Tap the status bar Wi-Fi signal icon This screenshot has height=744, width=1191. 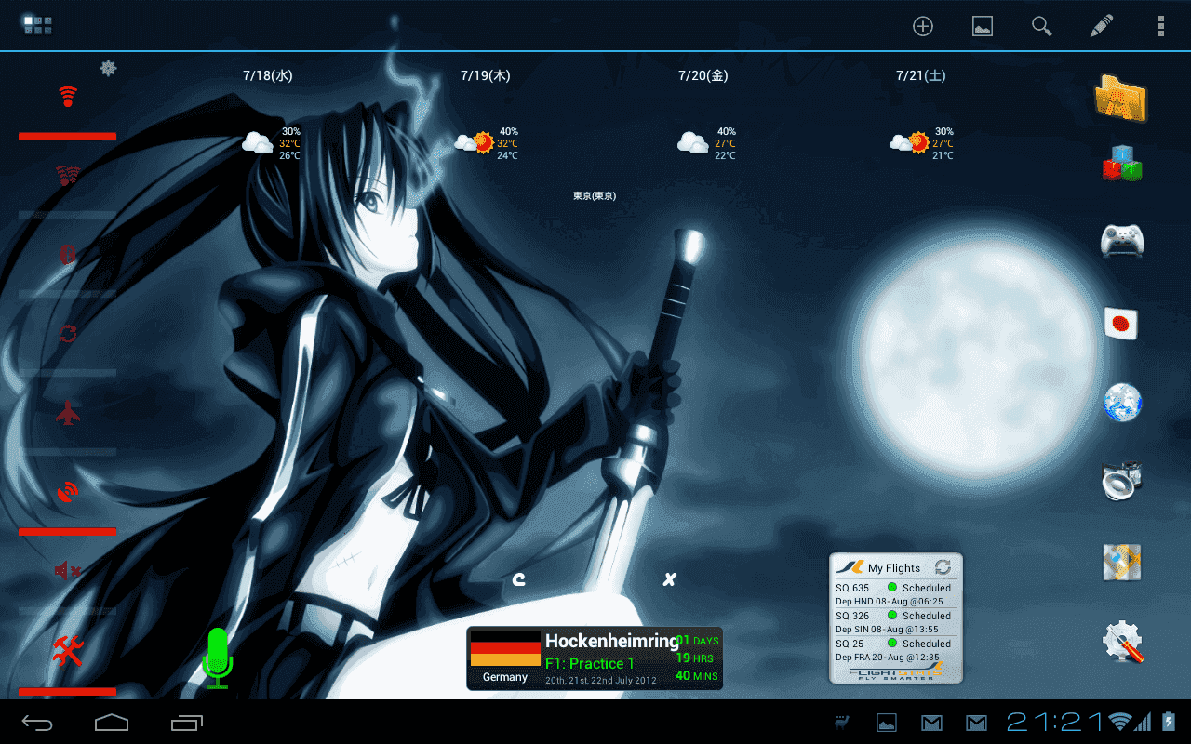(x=1120, y=722)
